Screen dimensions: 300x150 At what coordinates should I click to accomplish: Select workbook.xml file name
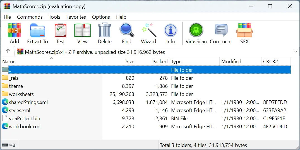pyautogui.click(x=25, y=127)
